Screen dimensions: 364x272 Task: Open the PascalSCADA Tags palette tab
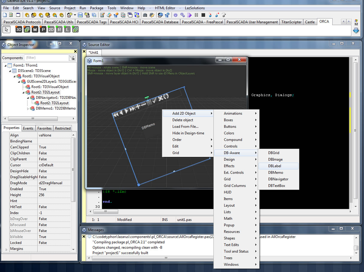pos(92,22)
